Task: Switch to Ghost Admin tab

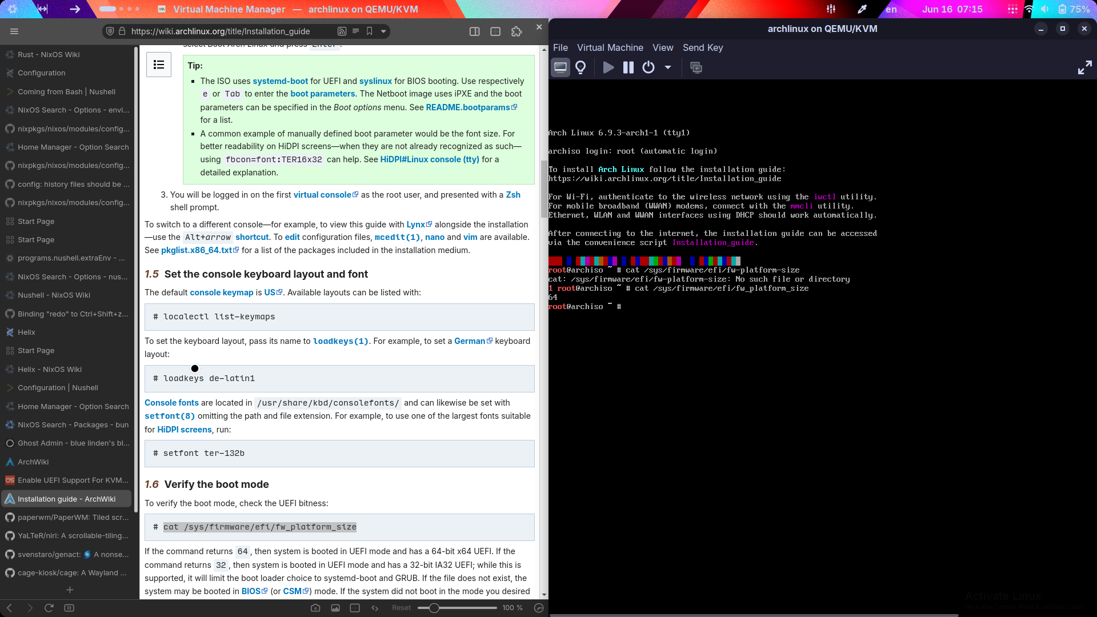Action: (67, 443)
